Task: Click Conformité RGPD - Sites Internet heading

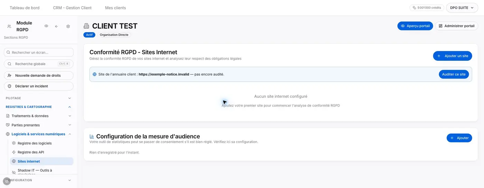Action: (x=133, y=52)
